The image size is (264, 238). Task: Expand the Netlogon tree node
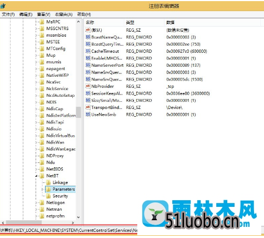click(36, 202)
